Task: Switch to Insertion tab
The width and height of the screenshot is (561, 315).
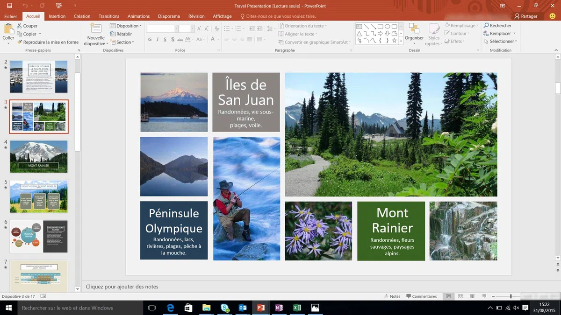Action: click(57, 16)
